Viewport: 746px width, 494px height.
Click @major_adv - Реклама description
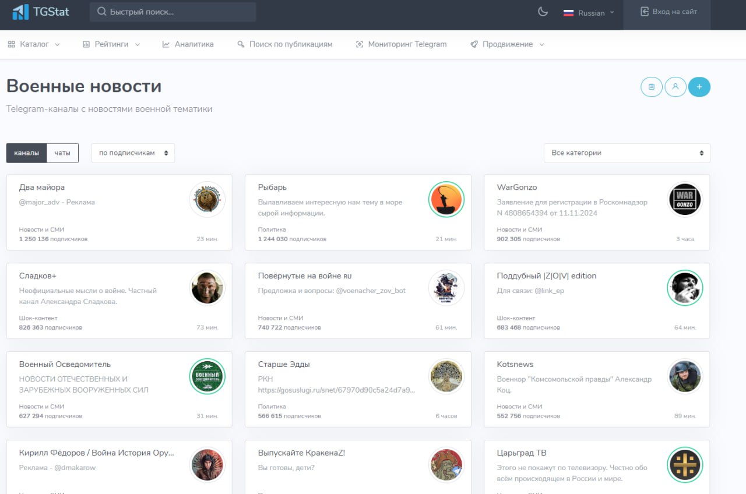pos(57,203)
